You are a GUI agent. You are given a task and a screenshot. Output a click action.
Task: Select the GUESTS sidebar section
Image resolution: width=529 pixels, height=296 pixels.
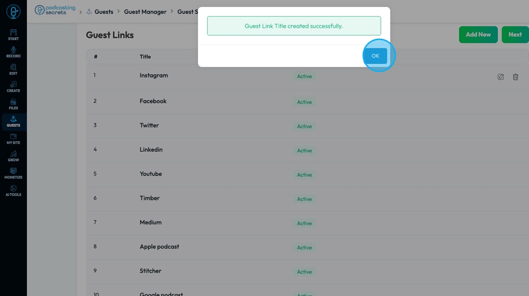13,122
